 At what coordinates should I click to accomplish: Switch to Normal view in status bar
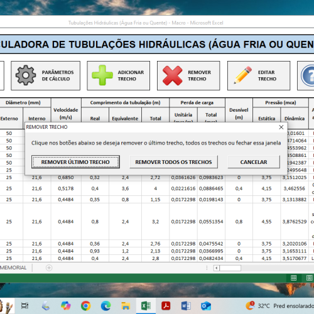click(293, 278)
